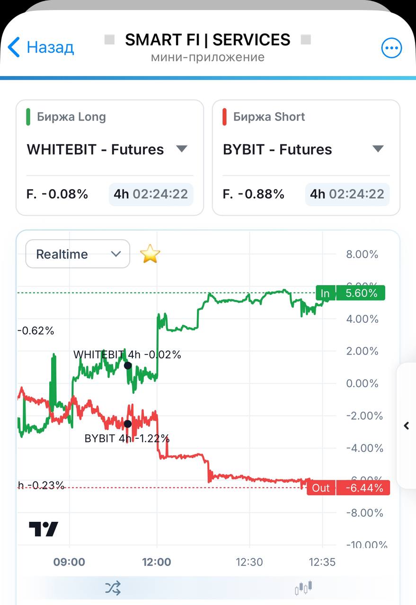Select the BYBIT 4h marker dot

(127, 423)
